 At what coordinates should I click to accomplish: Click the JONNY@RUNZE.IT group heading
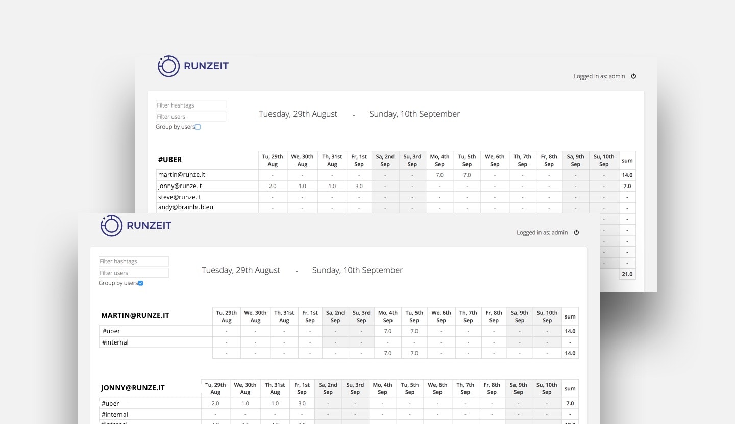pos(133,388)
